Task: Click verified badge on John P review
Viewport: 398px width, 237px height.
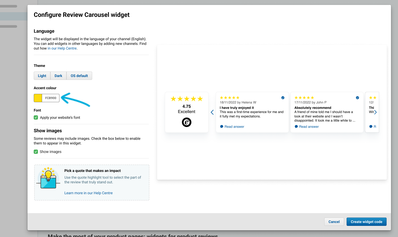Action: coord(357,98)
